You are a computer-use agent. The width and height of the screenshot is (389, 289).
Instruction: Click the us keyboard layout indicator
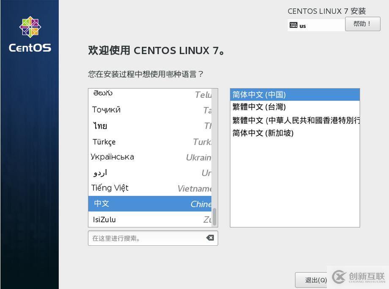point(316,25)
